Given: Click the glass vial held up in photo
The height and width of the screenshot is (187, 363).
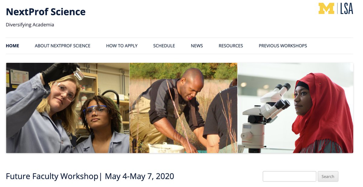Looking at the screenshot, I should click(79, 73).
